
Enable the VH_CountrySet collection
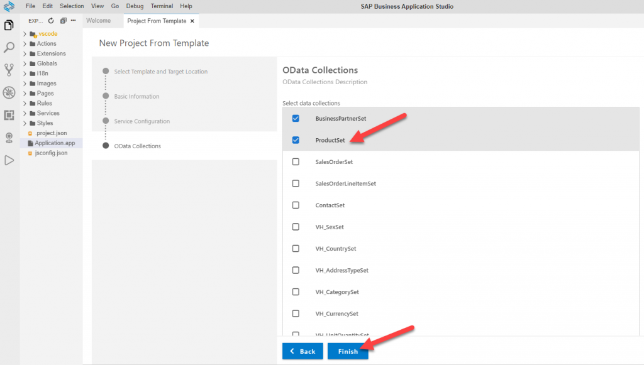coord(296,249)
